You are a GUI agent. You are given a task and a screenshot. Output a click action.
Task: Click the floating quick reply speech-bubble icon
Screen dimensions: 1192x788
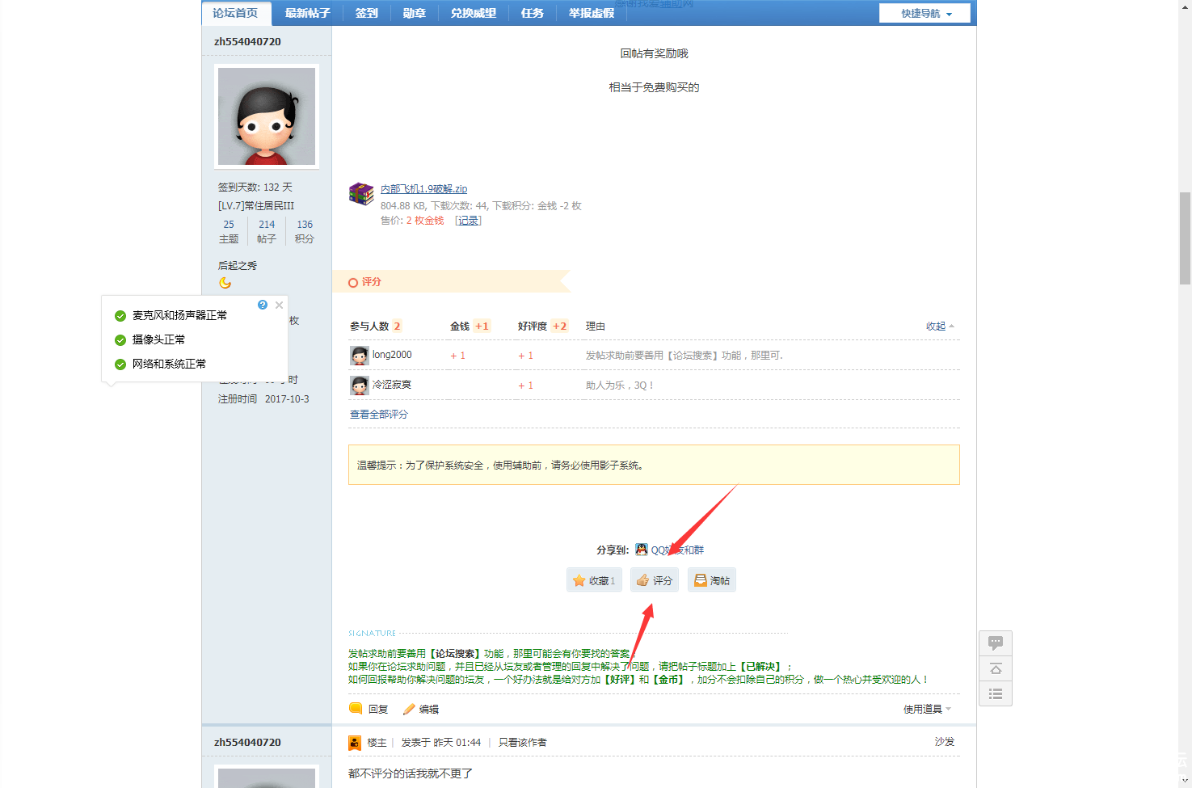995,643
